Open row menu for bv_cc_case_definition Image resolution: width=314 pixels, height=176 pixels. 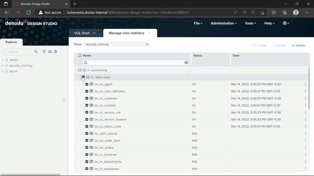(x=305, y=91)
